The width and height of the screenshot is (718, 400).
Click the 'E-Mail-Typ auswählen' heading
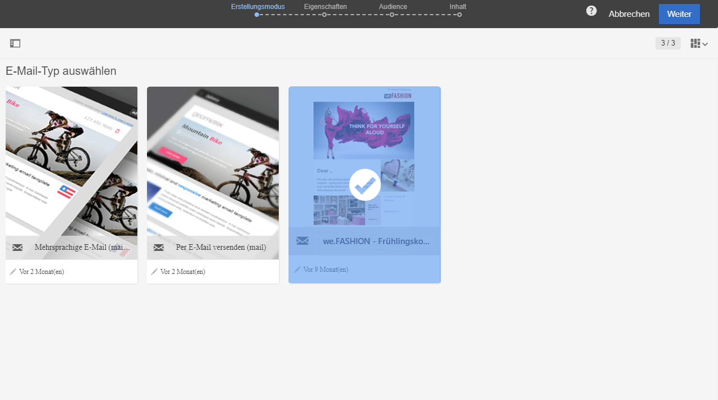pyautogui.click(x=61, y=71)
